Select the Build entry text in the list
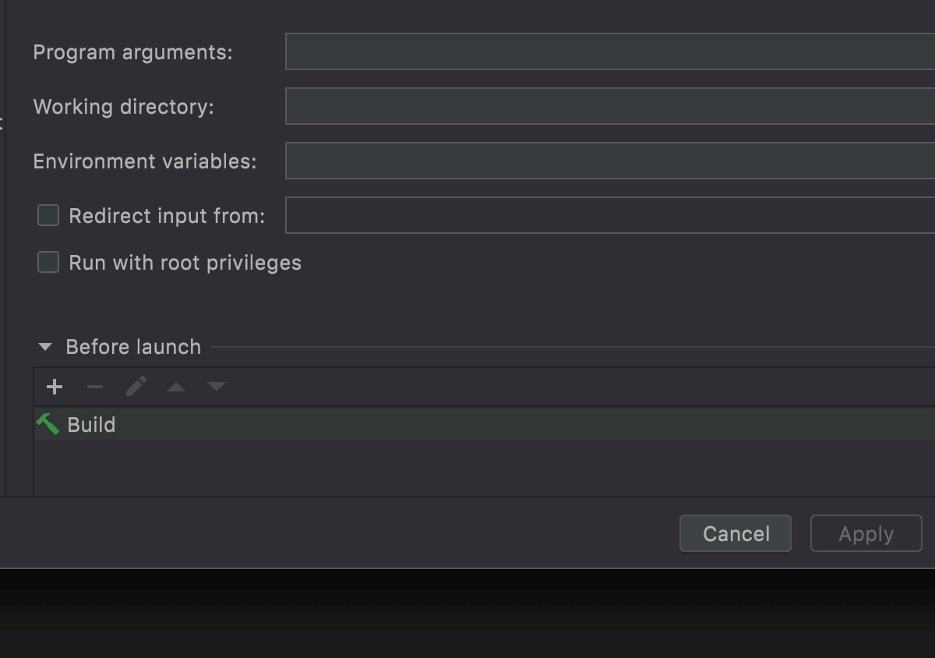The image size is (935, 658). click(x=91, y=425)
